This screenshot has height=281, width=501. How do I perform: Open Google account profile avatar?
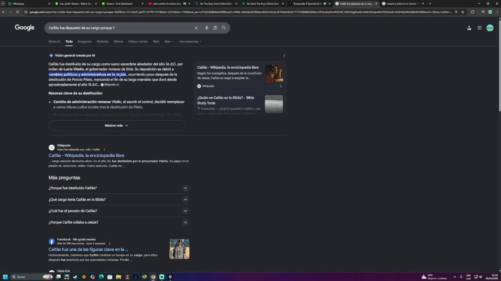tap(490, 28)
